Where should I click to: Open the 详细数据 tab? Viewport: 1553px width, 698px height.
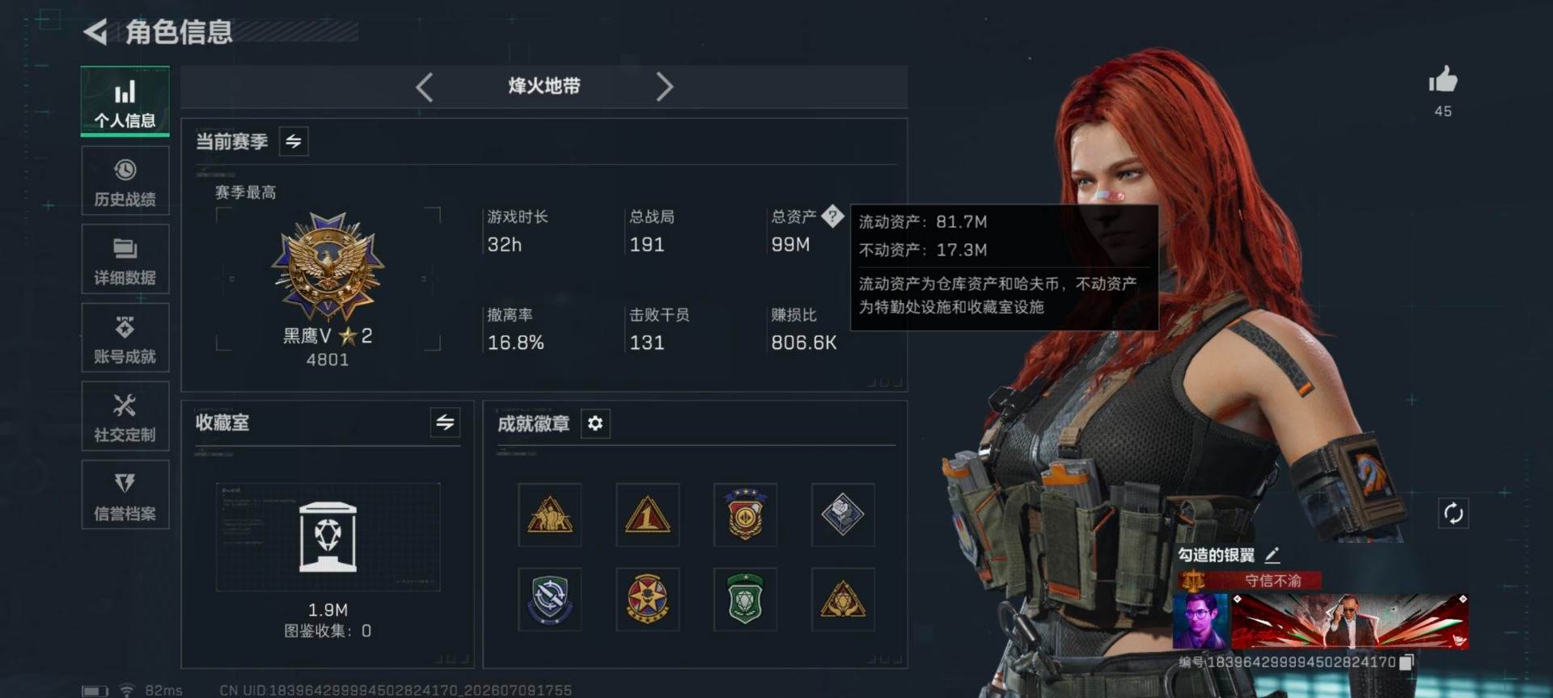pyautogui.click(x=125, y=259)
